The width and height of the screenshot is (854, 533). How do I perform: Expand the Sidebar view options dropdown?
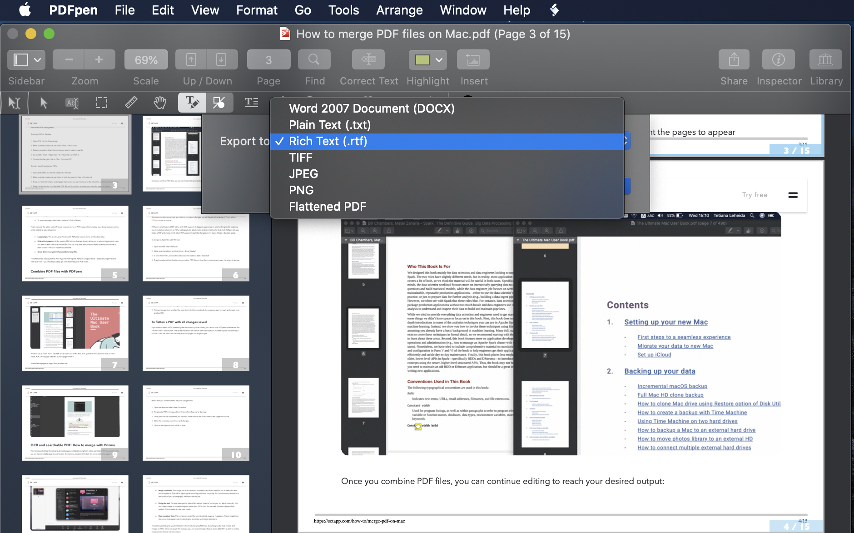[37, 60]
